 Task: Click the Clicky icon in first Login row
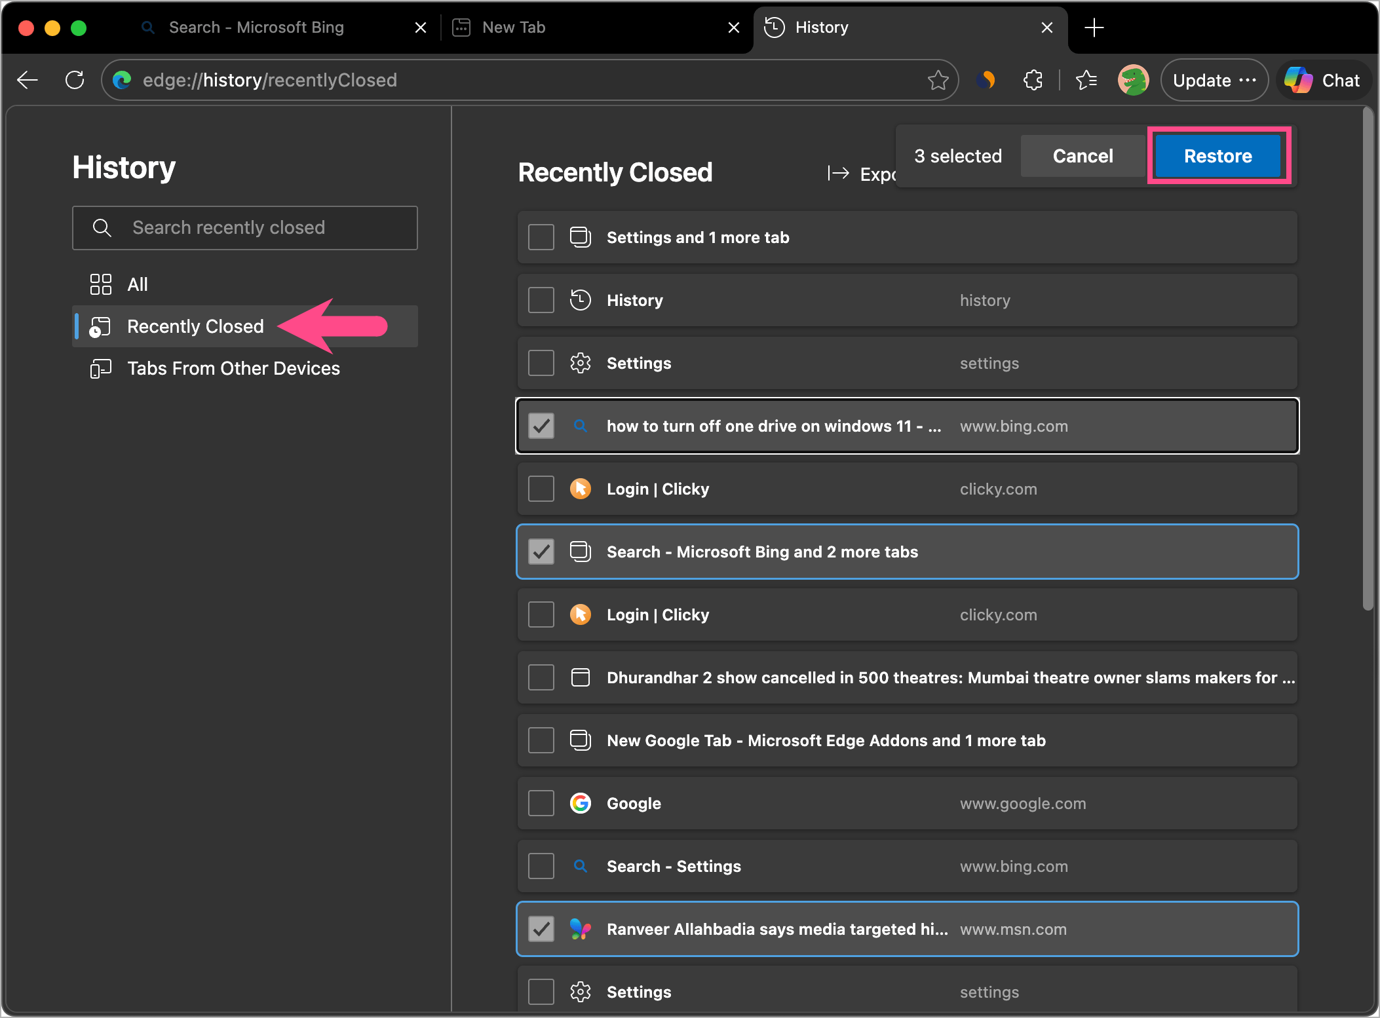[581, 489]
